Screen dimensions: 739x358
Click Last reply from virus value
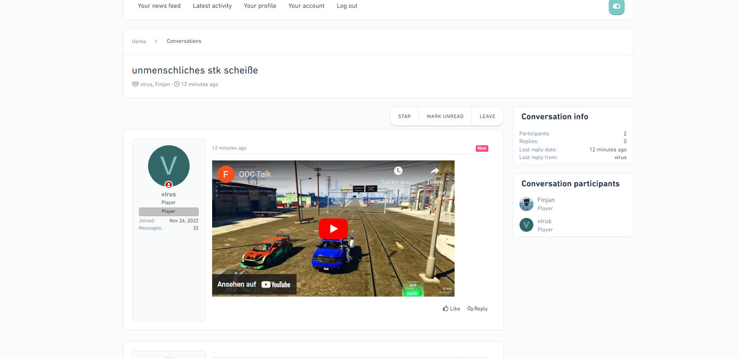pos(620,157)
